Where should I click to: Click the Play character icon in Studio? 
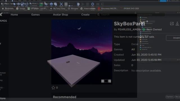click(x=78, y=4)
